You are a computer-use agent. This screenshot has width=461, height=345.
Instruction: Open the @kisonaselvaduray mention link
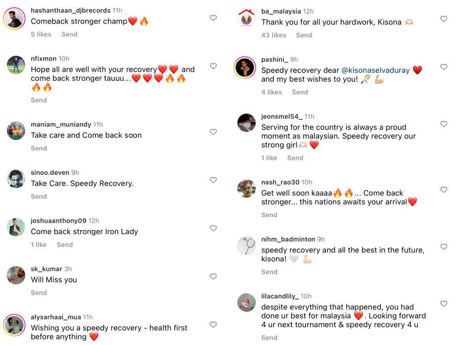pos(375,70)
